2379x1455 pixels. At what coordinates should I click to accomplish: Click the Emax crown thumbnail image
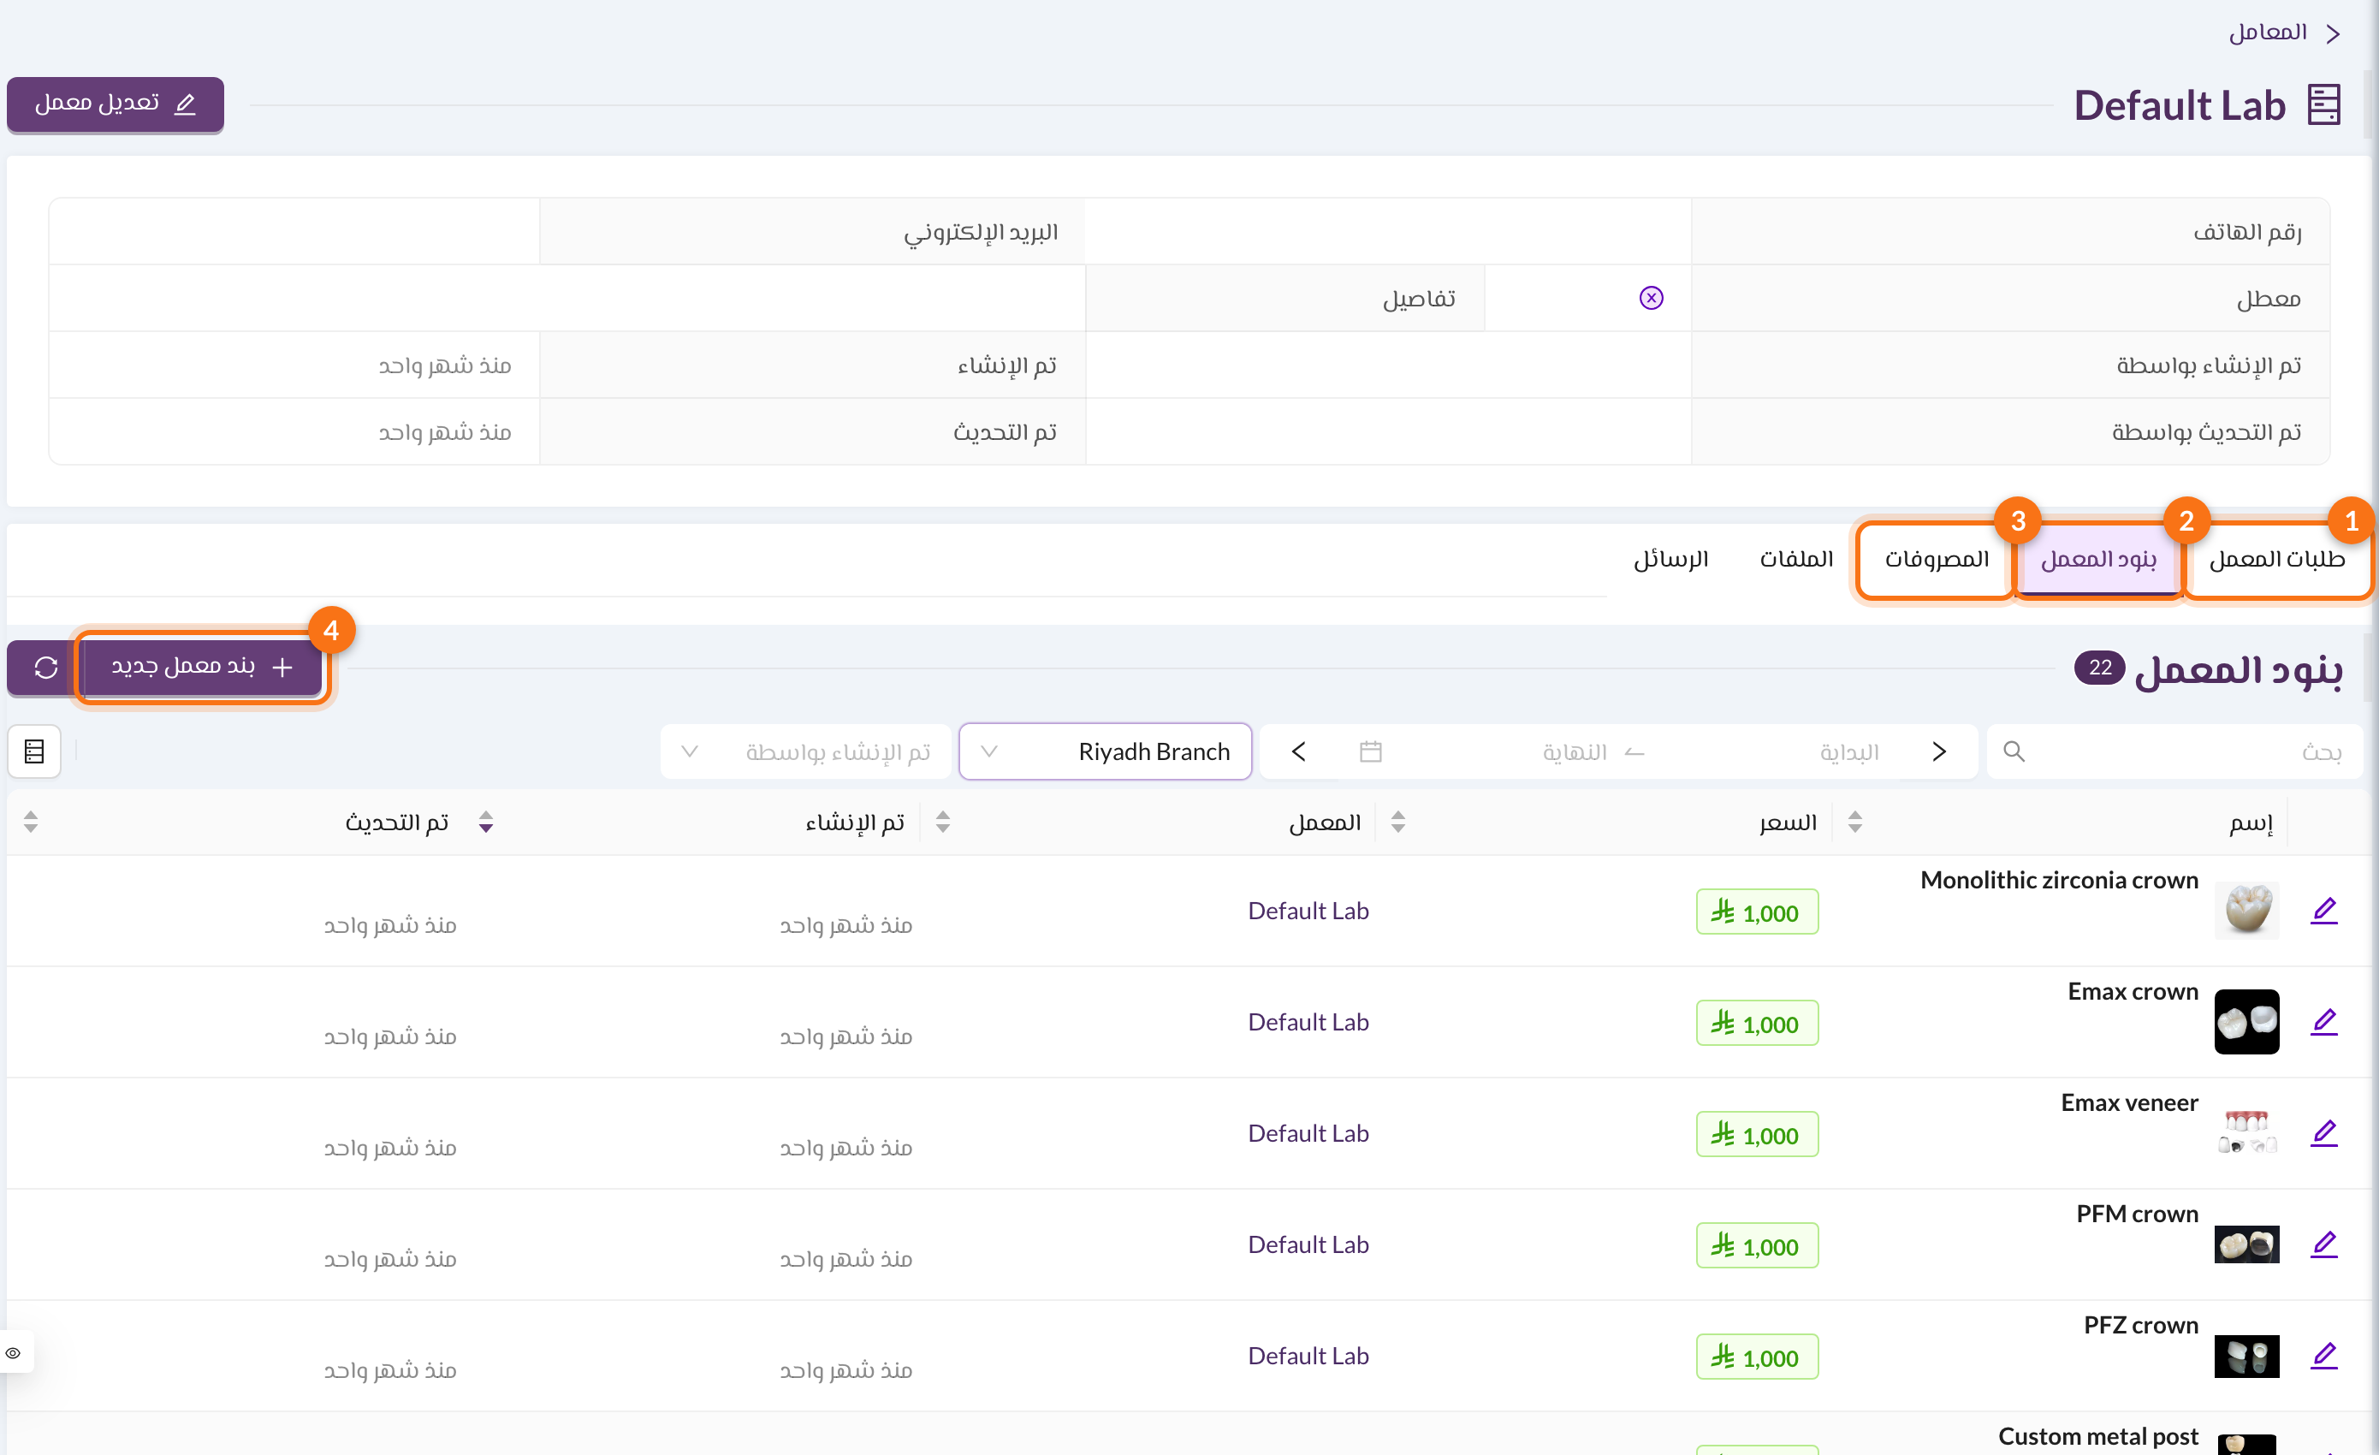[x=2246, y=1021]
